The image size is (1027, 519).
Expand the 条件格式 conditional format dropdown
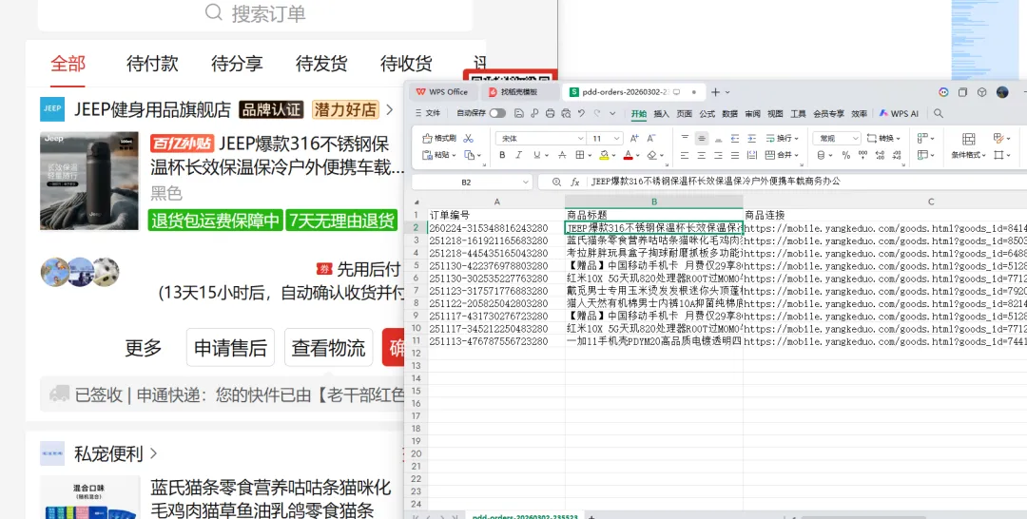984,155
